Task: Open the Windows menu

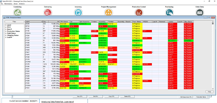Action: [22, 4]
